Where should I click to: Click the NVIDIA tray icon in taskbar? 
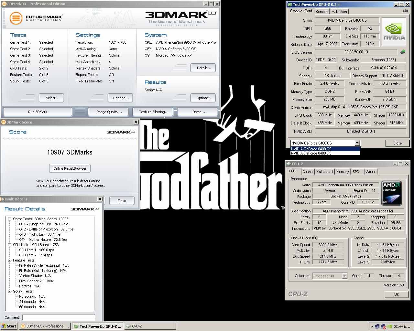(389, 326)
